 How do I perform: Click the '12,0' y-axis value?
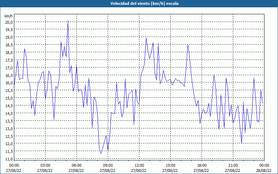[9, 144]
